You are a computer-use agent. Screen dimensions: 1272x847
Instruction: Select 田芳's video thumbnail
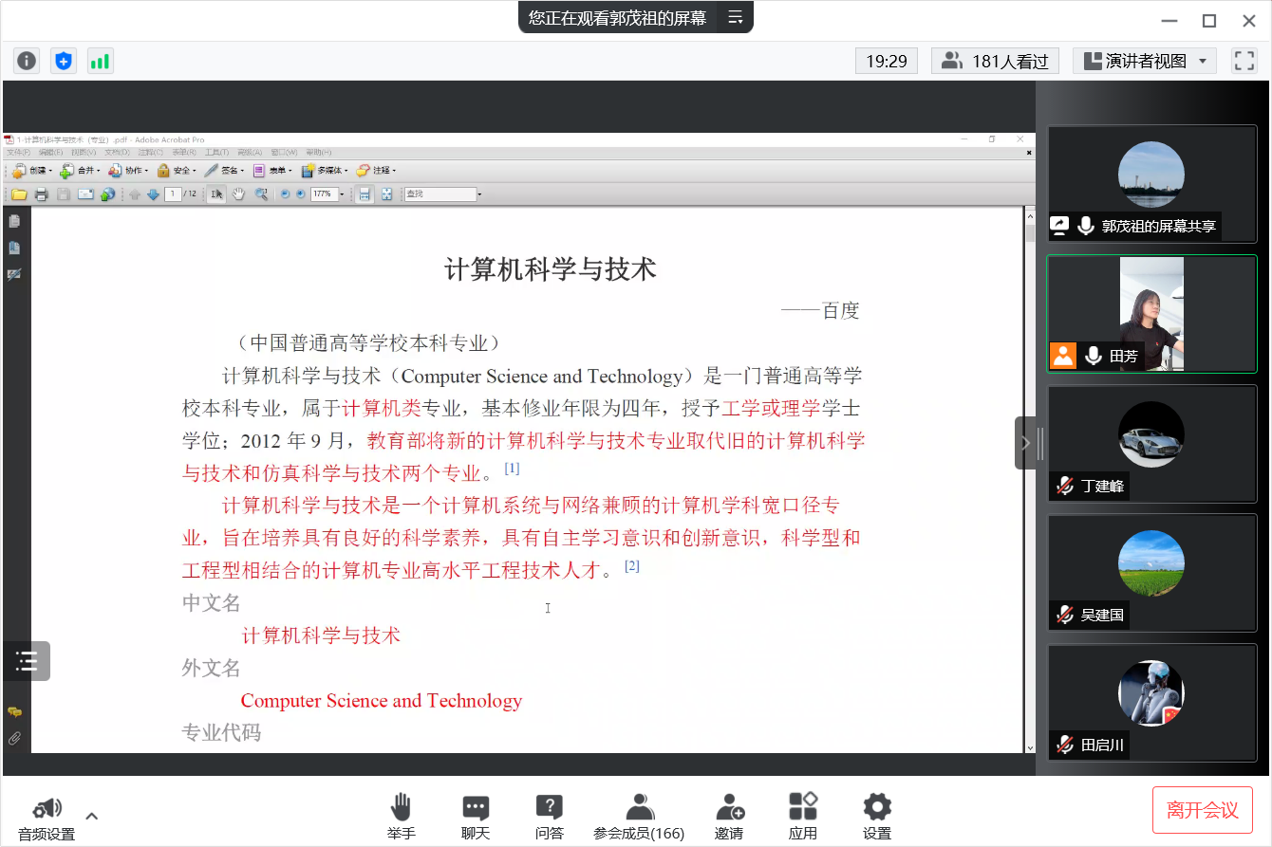(1151, 314)
